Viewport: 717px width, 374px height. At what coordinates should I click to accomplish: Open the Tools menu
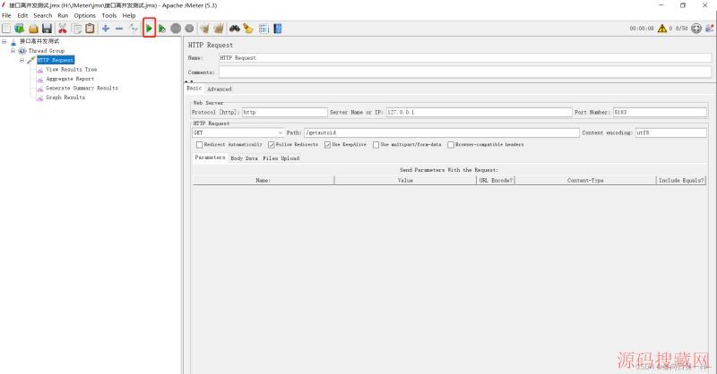click(108, 15)
